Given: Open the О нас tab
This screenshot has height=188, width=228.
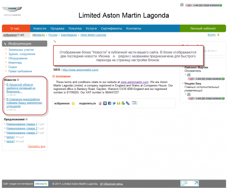Looking at the screenshot, I should pos(16,28).
